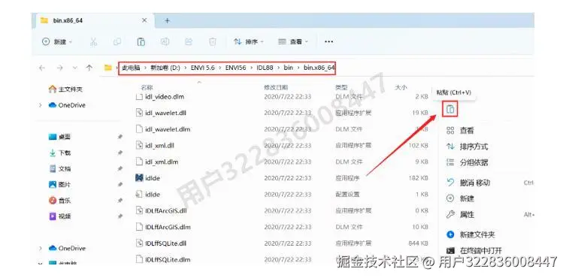Click the pin icon beside 视频
The height and width of the screenshot is (278, 566).
click(x=120, y=216)
